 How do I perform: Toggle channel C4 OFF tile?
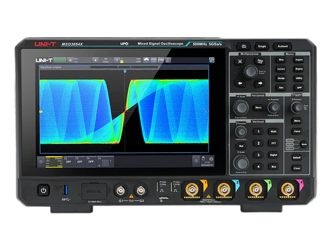click(x=91, y=162)
